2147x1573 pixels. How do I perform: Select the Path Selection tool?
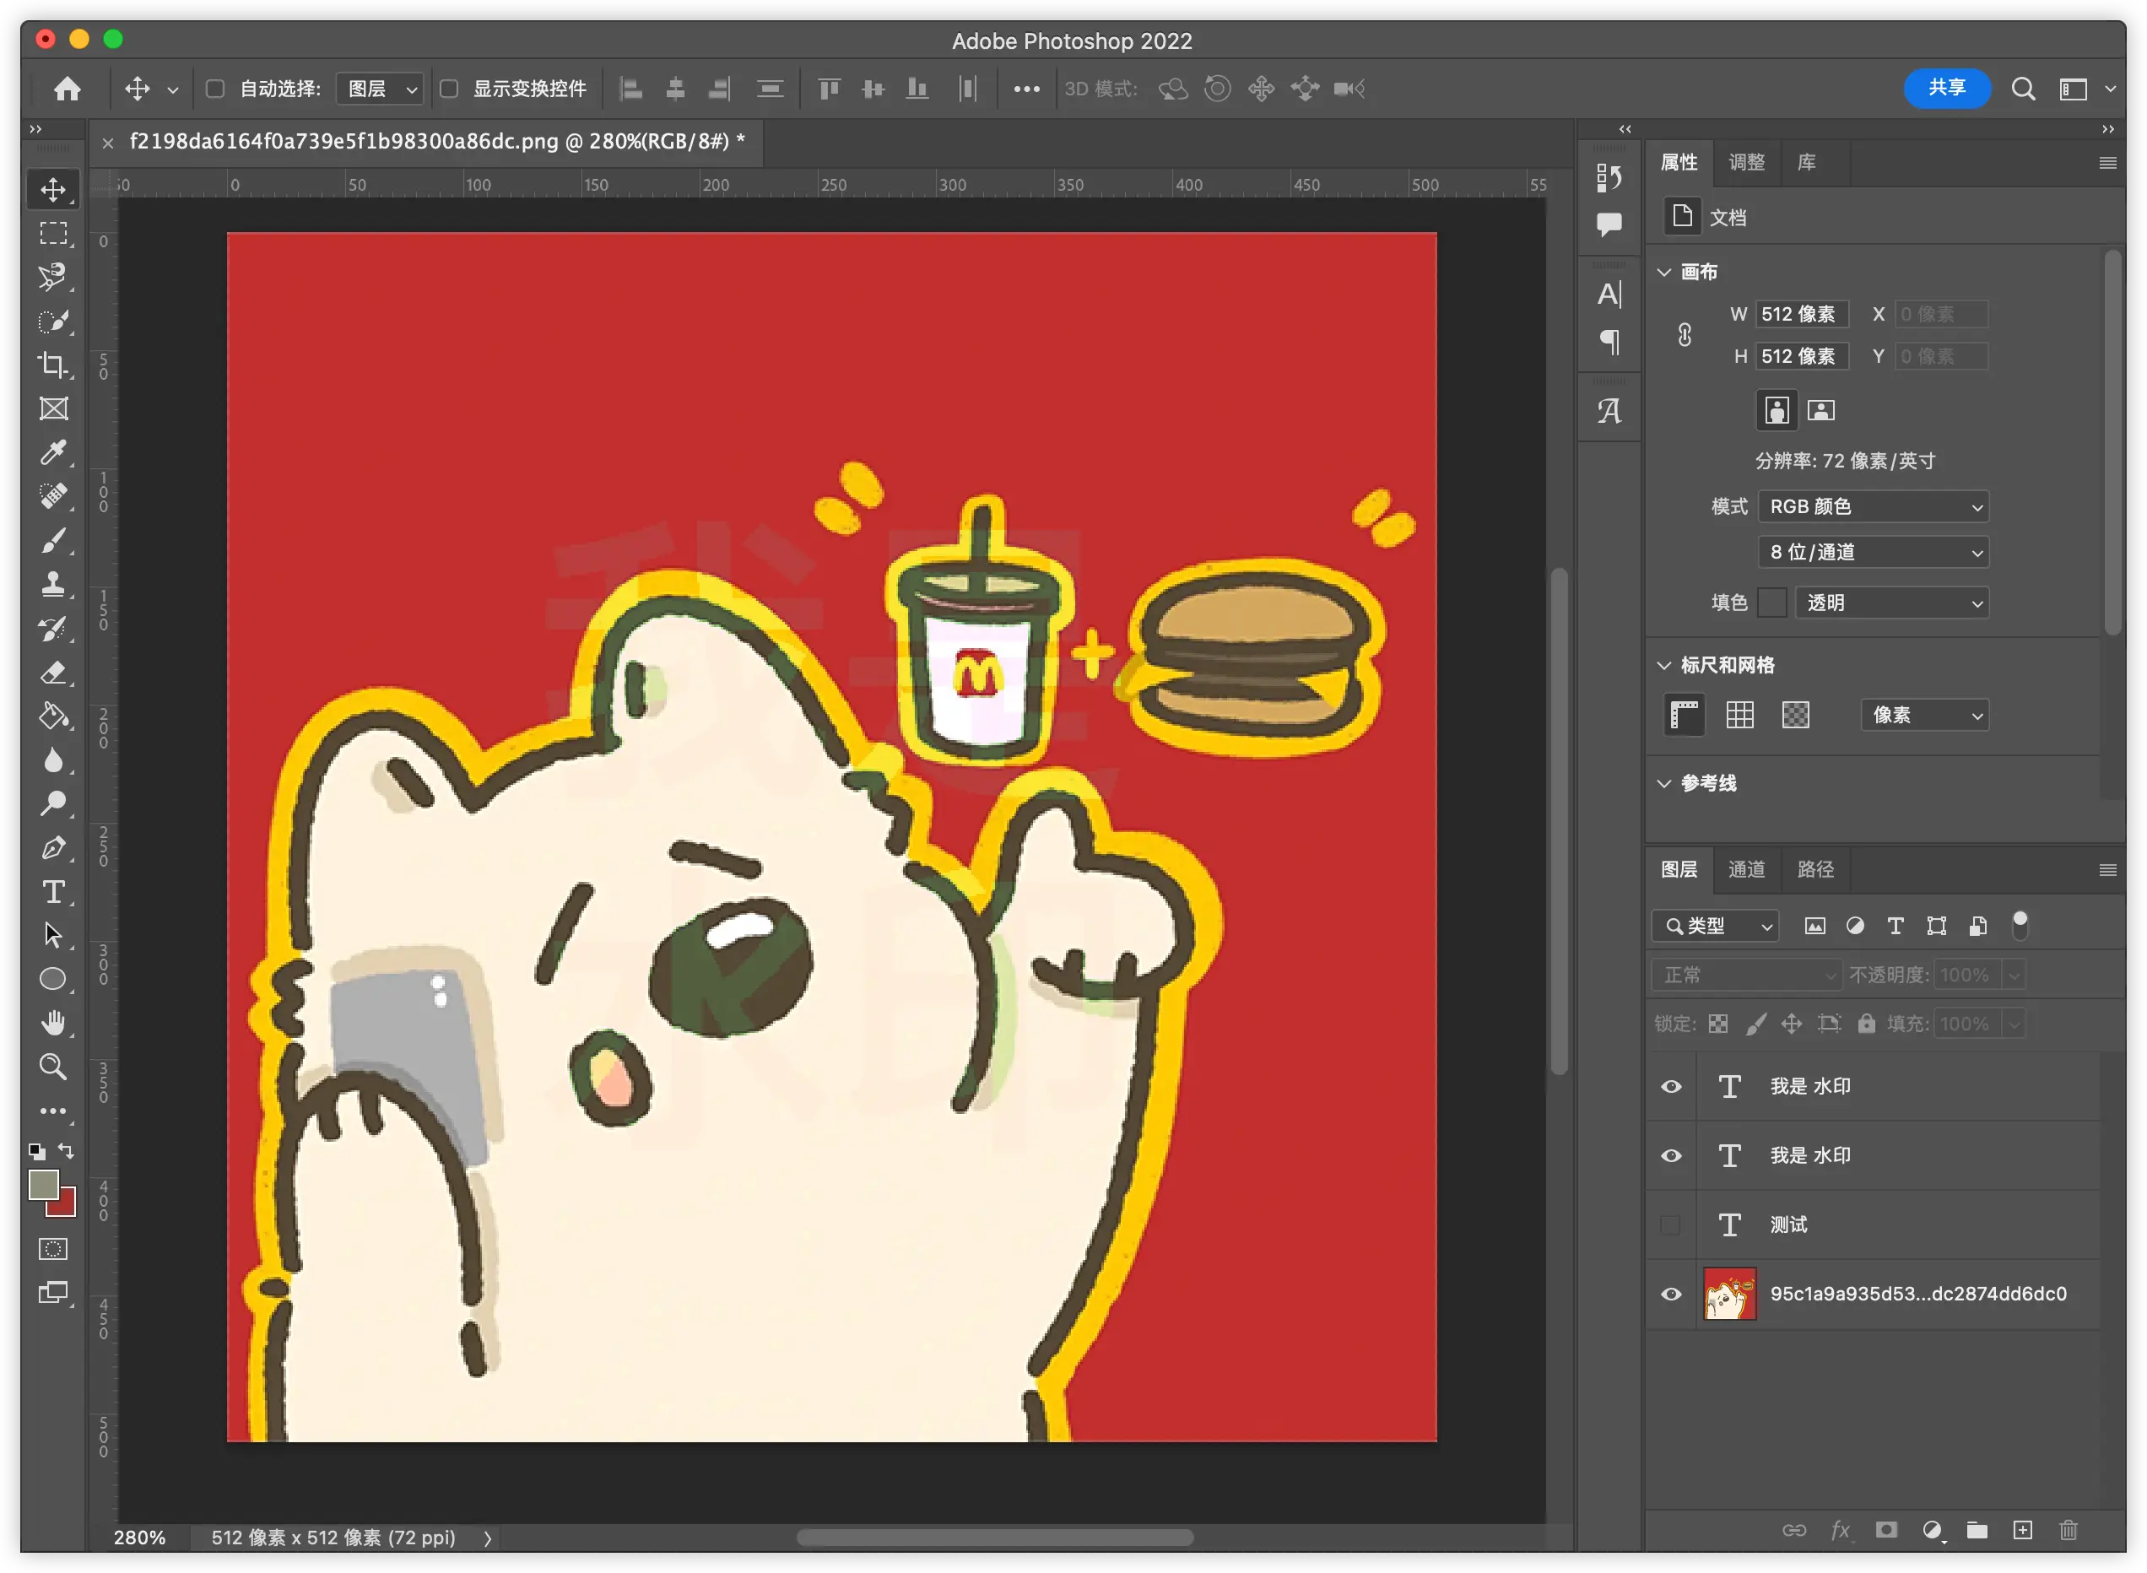point(53,936)
